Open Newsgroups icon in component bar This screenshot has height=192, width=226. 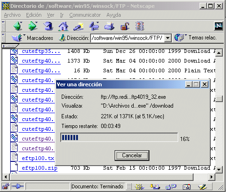coord(171,186)
